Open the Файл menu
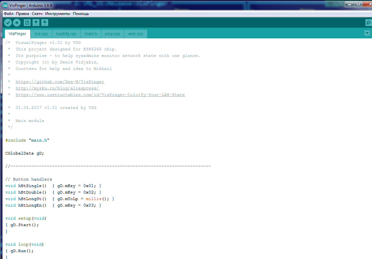 8,14
